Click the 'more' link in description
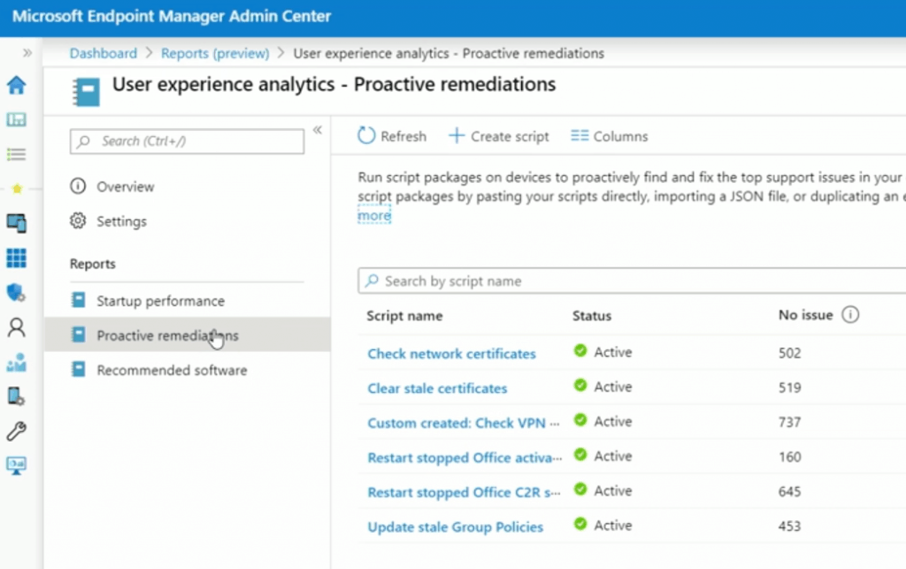Screen dimensions: 906x569 374,216
